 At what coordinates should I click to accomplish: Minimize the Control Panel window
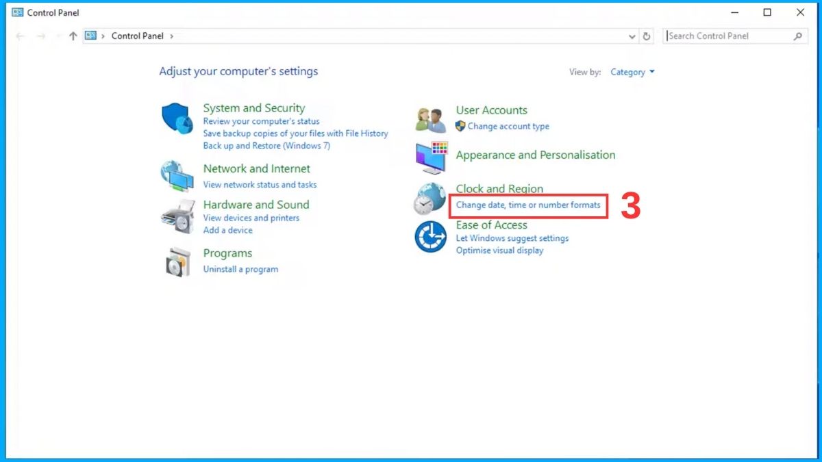(x=734, y=12)
